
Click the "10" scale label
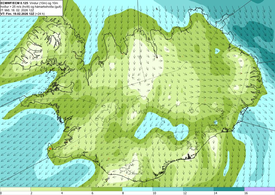tap(154, 193)
